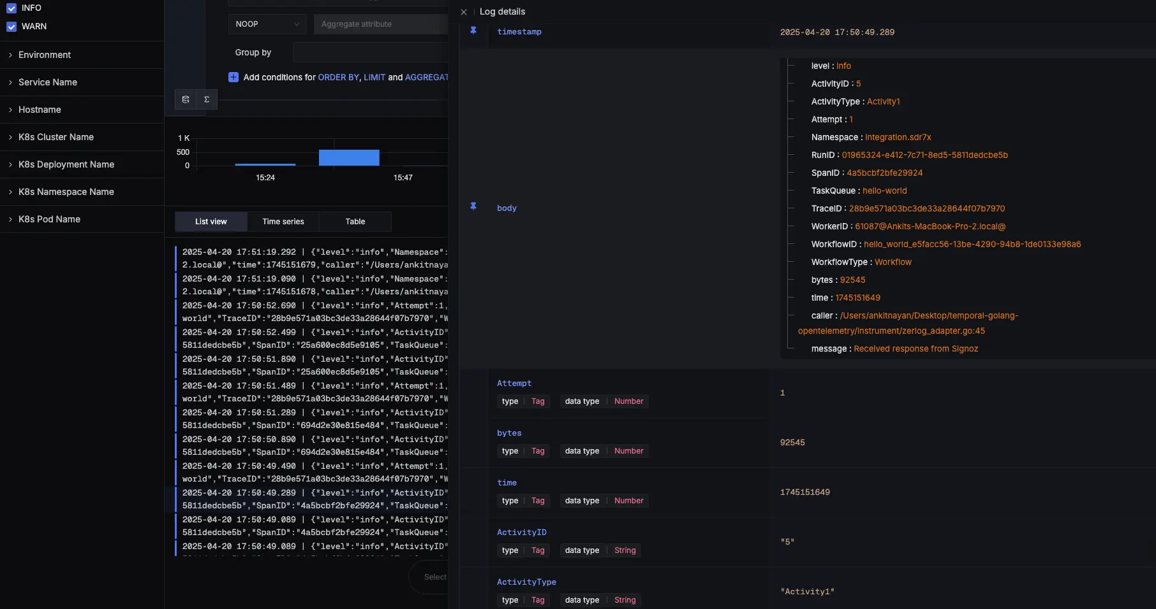Screen dimensions: 1156x609
Task: Expand the K8s Deployment Name filter
Action: 82,164
